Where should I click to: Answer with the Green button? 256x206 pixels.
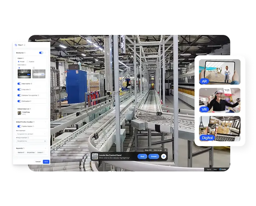point(154,156)
